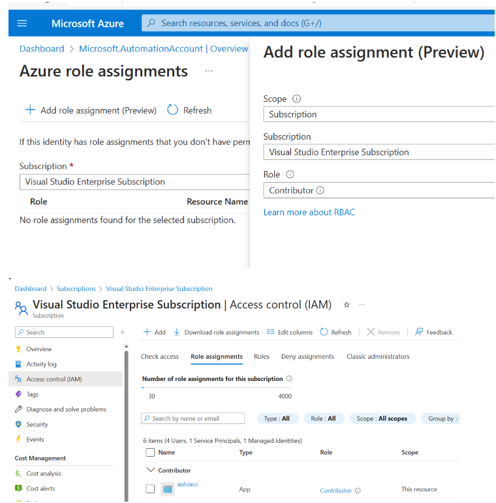This screenshot has height=503, width=496.
Task: Click the Diagnose and solve problems wrench icon
Action: (x=18, y=409)
